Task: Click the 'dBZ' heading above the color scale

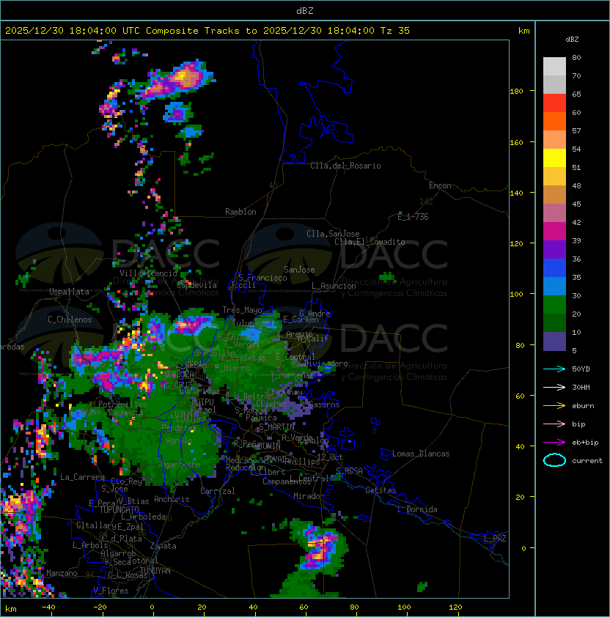Action: pos(572,40)
